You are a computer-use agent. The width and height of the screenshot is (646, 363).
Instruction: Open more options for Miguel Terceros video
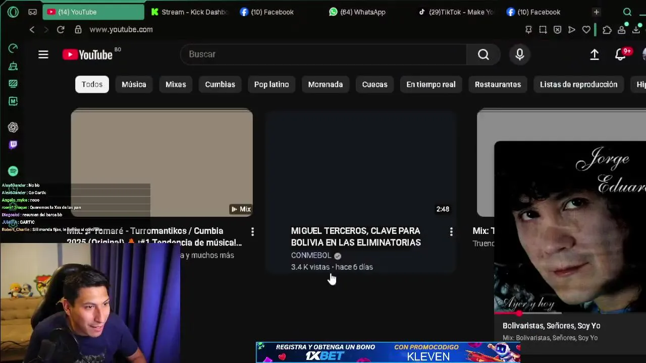click(451, 231)
